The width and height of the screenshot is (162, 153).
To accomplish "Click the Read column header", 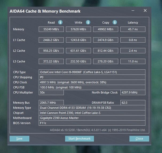I will pos(51,23).
